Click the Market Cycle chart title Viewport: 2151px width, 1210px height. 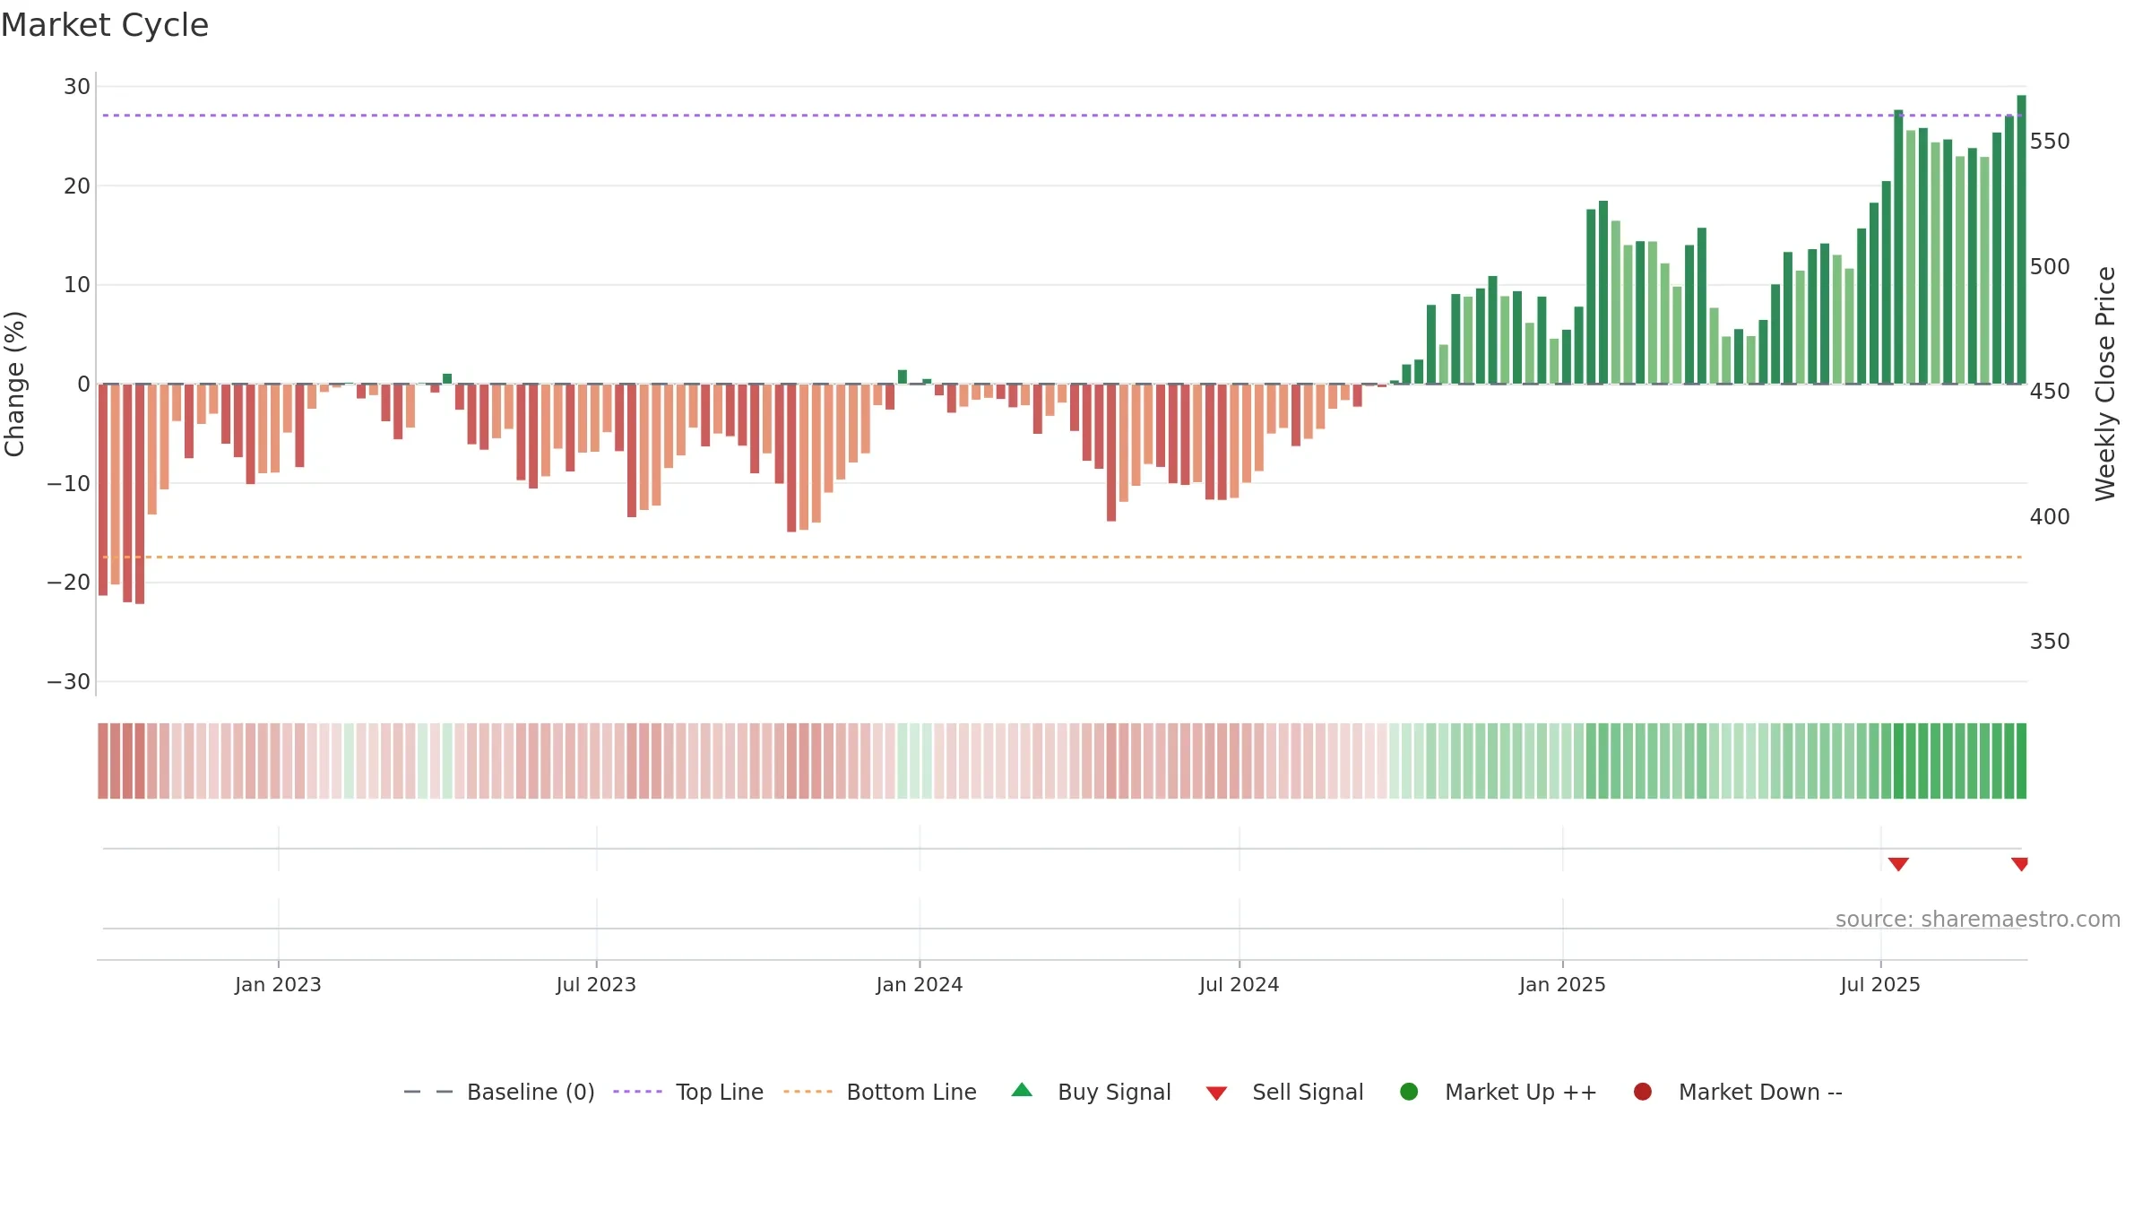pyautogui.click(x=105, y=25)
